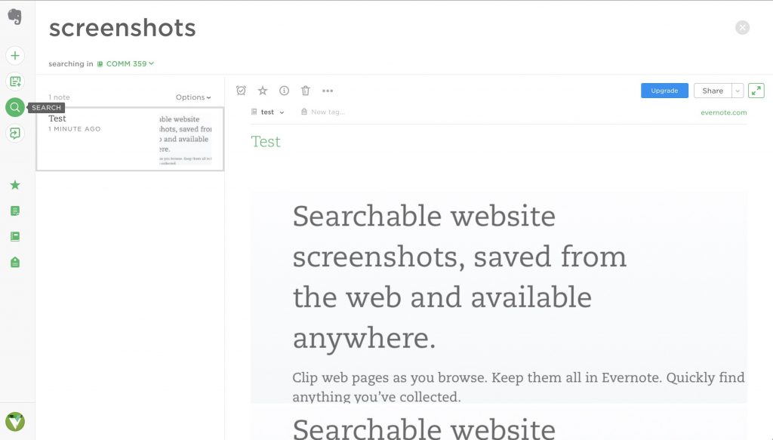Expand note to full screen

click(x=756, y=91)
